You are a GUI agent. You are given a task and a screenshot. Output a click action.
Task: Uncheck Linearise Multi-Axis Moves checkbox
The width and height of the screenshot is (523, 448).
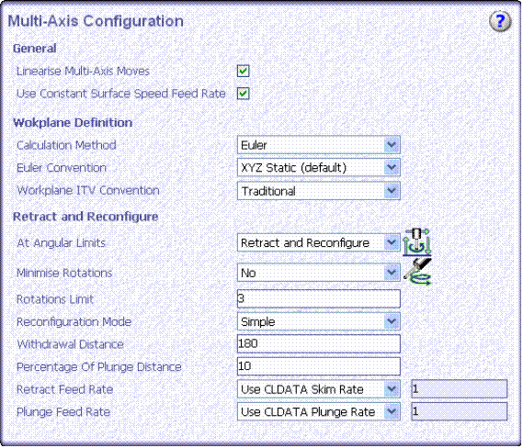[x=244, y=71]
